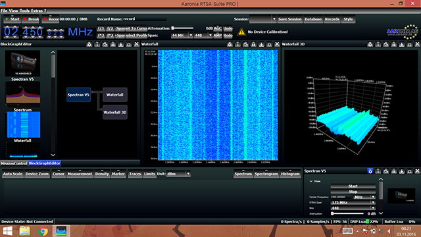Viewport: 421px width, 237px height.
Task: Click the warning triangle calibration icon
Action: click(241, 32)
